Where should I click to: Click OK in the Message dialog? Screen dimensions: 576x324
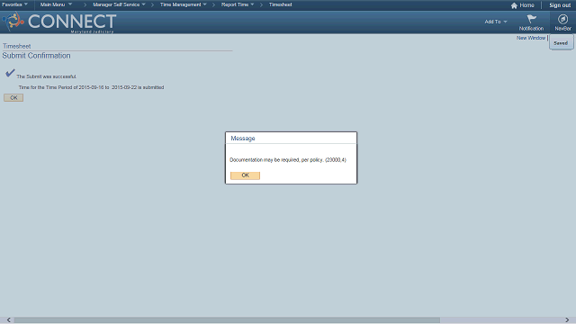coord(245,175)
